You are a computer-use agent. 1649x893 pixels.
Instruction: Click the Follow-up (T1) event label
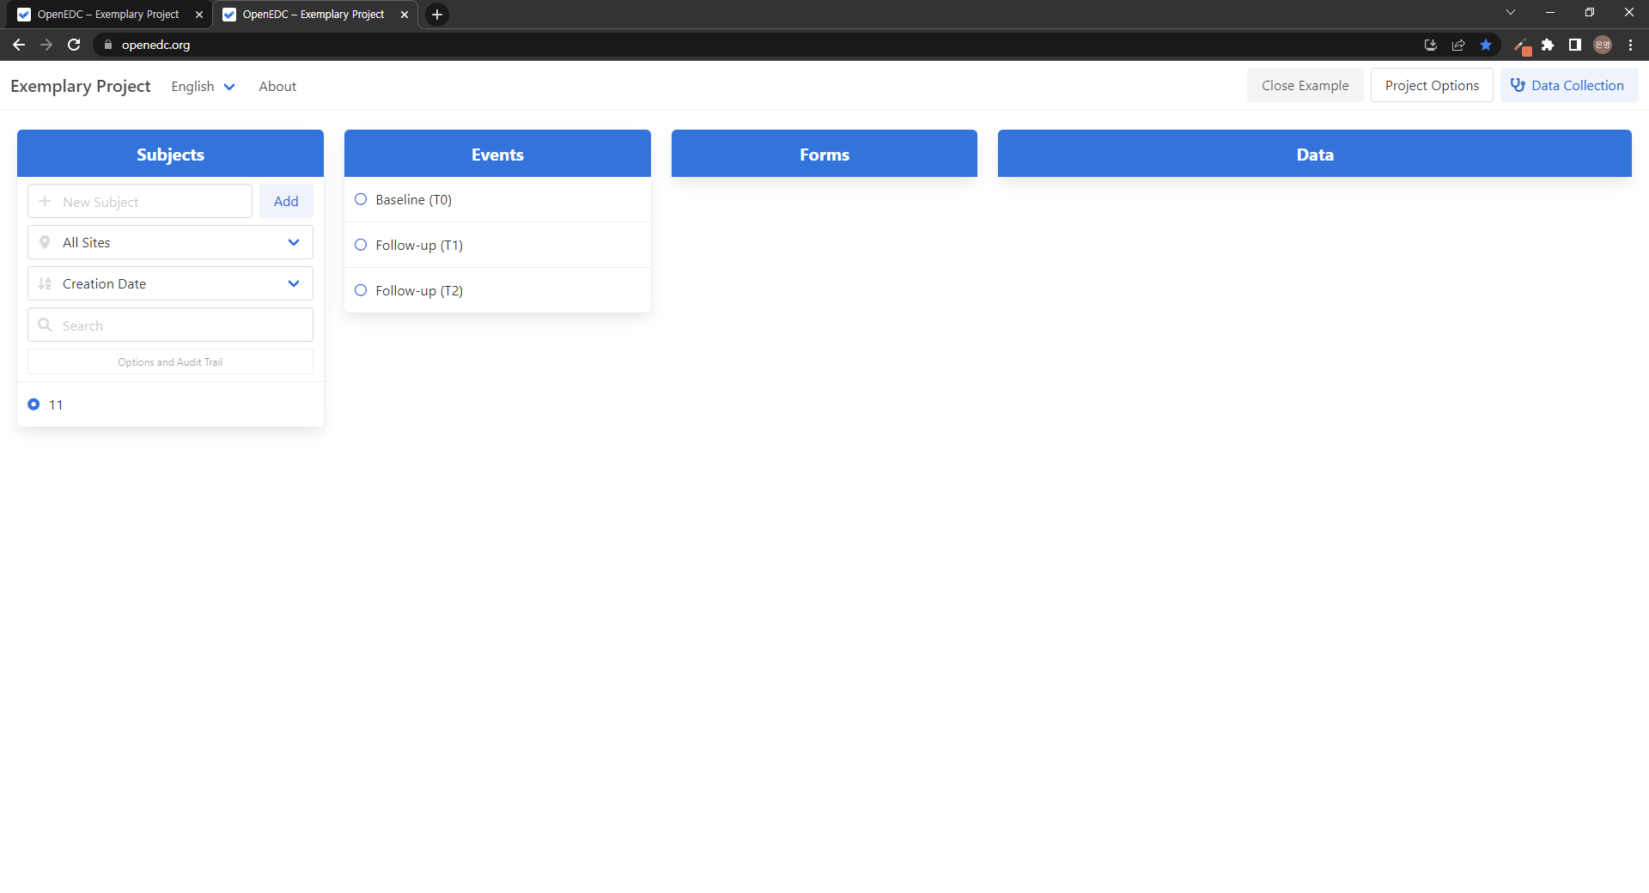[x=419, y=245]
